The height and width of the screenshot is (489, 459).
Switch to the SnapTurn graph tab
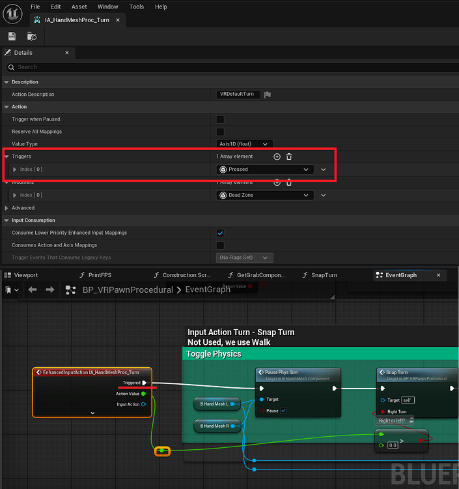[324, 275]
